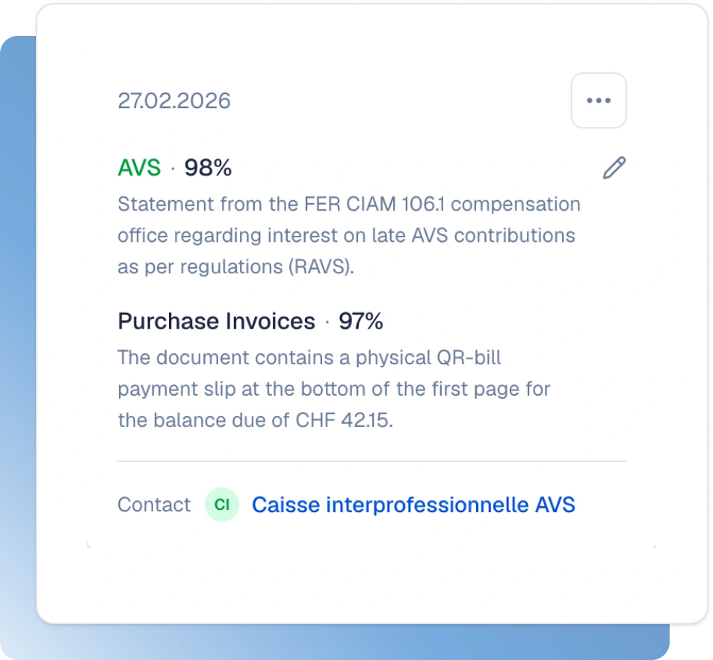Click the 98% confidence score

[x=209, y=167]
